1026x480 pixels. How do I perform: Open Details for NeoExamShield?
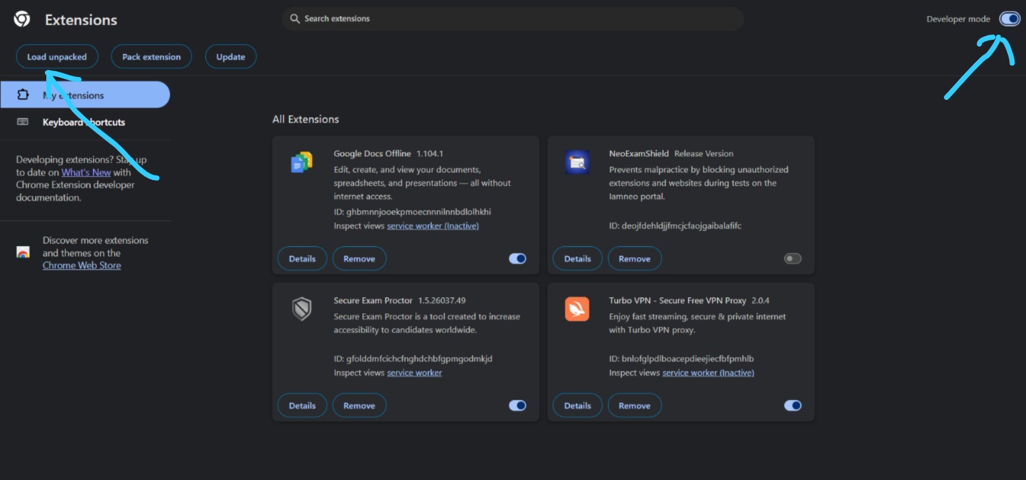click(578, 258)
